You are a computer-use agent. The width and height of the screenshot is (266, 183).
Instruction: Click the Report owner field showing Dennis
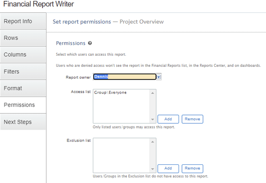pos(124,77)
